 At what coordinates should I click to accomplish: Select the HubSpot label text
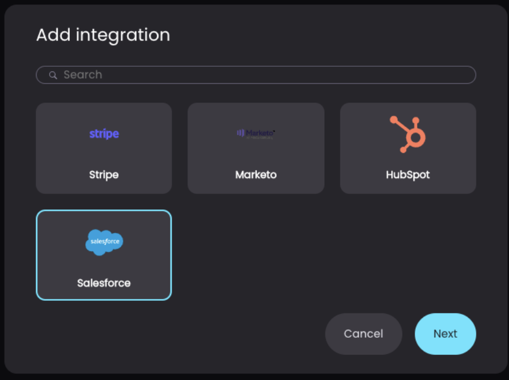click(x=408, y=175)
